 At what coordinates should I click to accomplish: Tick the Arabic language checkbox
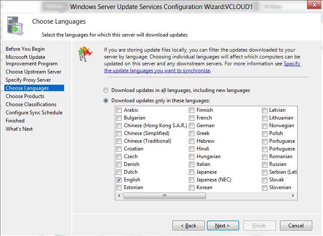(119, 110)
